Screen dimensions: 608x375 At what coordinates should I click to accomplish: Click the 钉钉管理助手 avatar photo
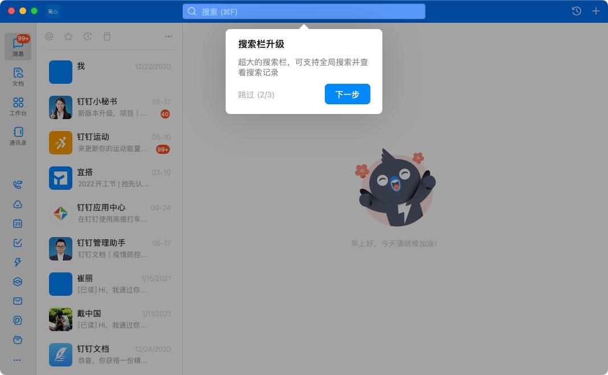(x=60, y=248)
